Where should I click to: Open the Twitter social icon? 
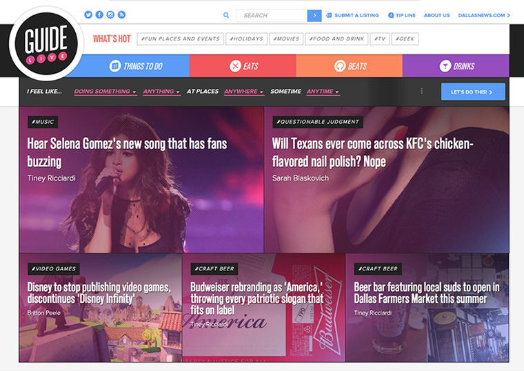click(x=88, y=14)
